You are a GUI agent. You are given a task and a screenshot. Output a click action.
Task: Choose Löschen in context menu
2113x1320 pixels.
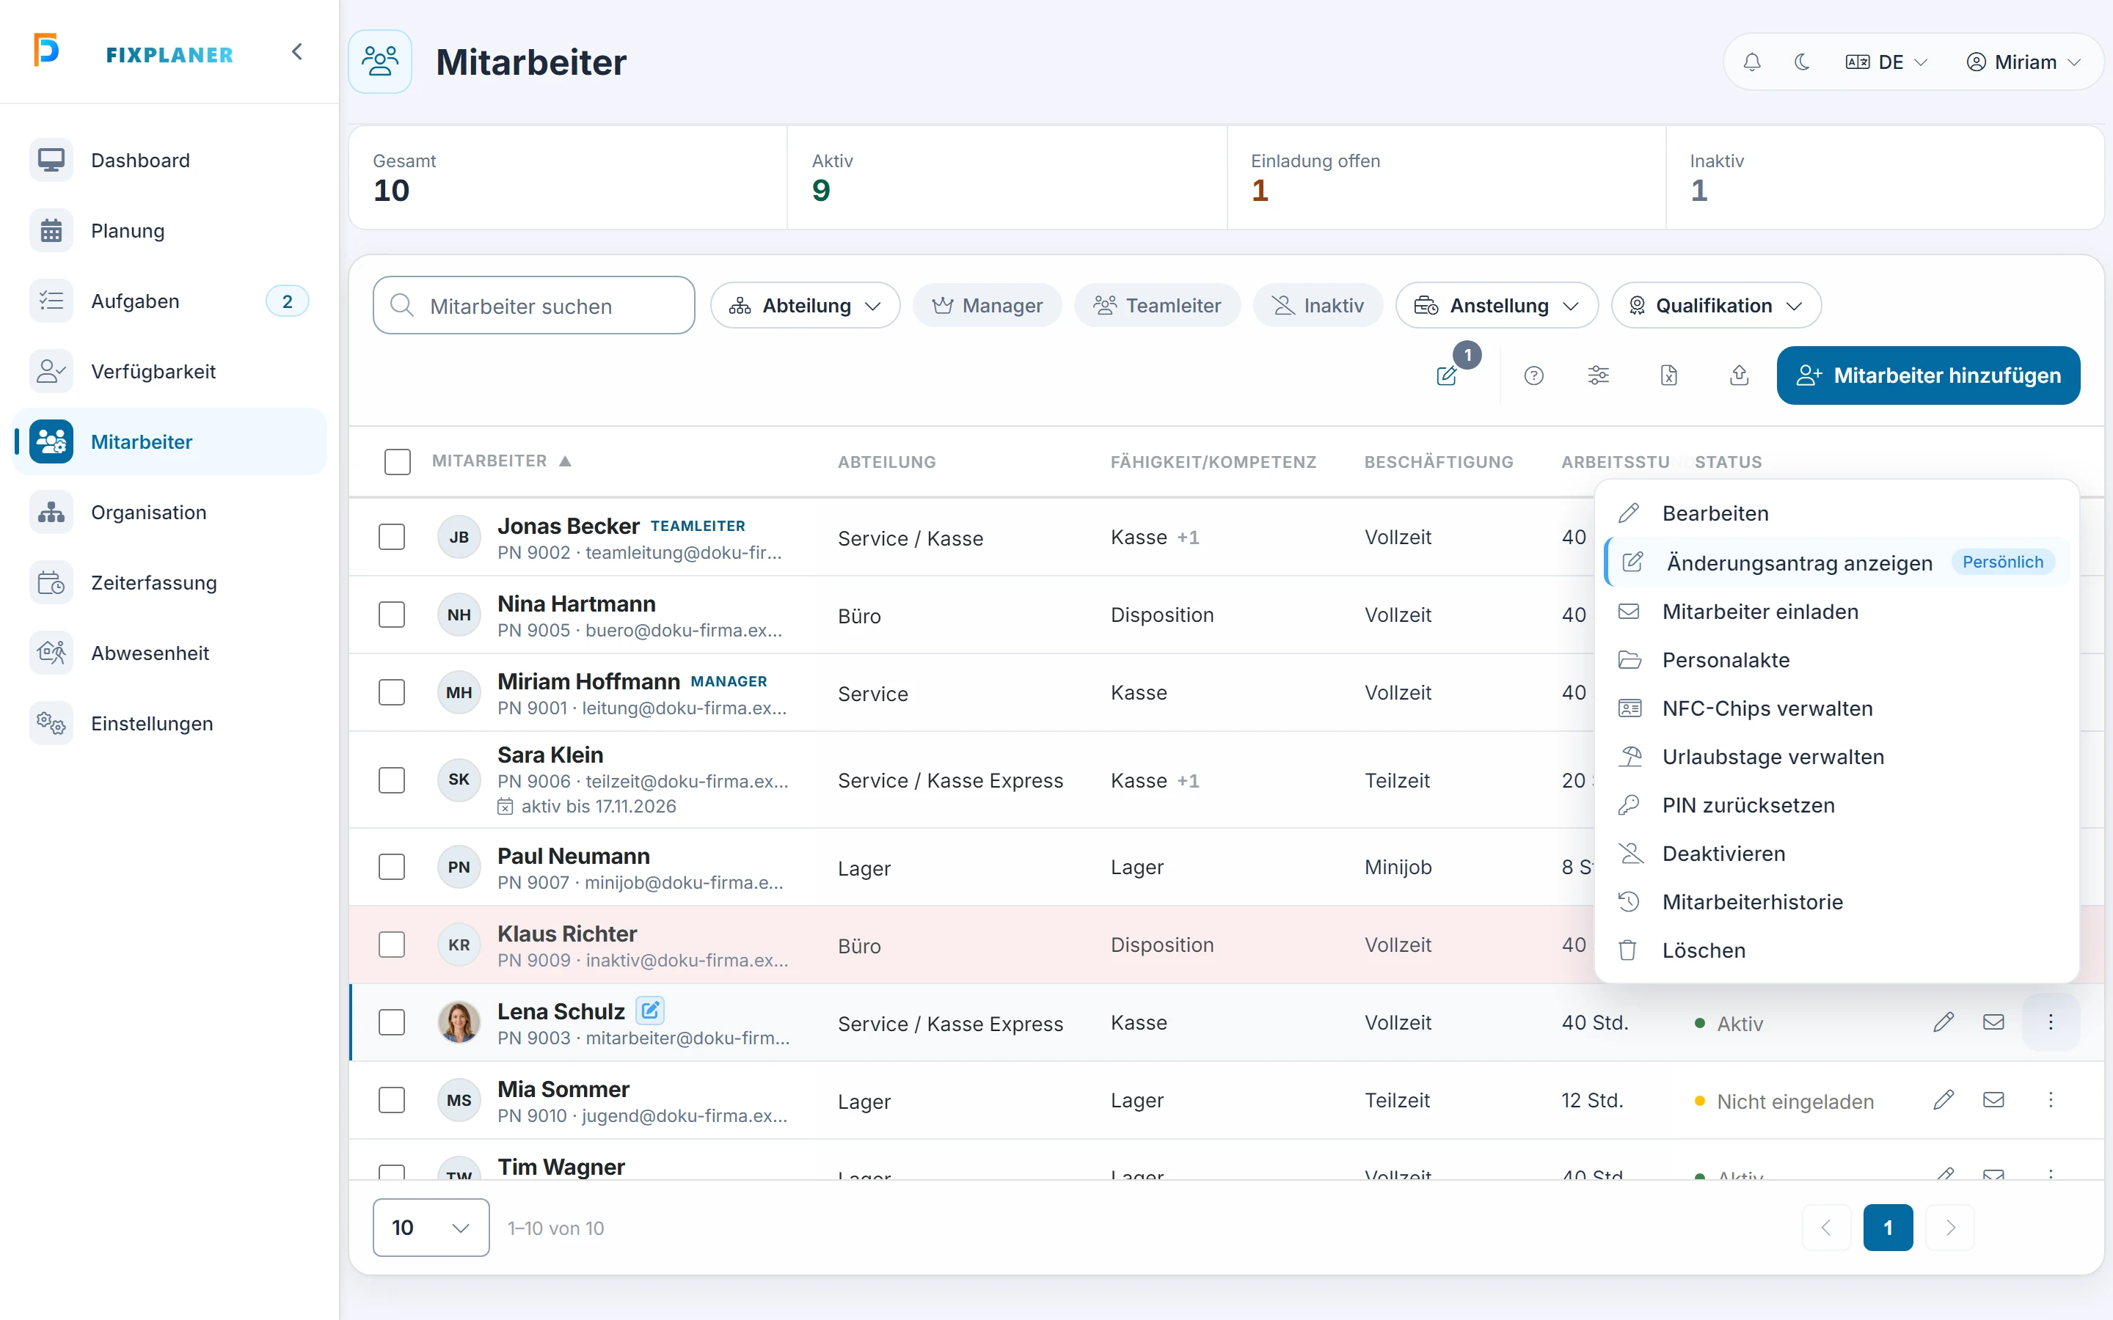1836,950
